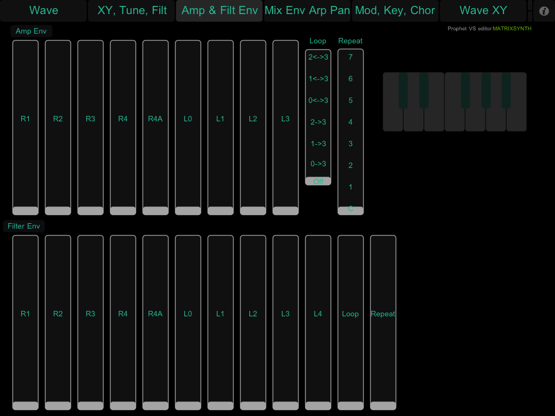This screenshot has height=416, width=555.
Task: Set Repeat value to 7
Action: tap(351, 57)
